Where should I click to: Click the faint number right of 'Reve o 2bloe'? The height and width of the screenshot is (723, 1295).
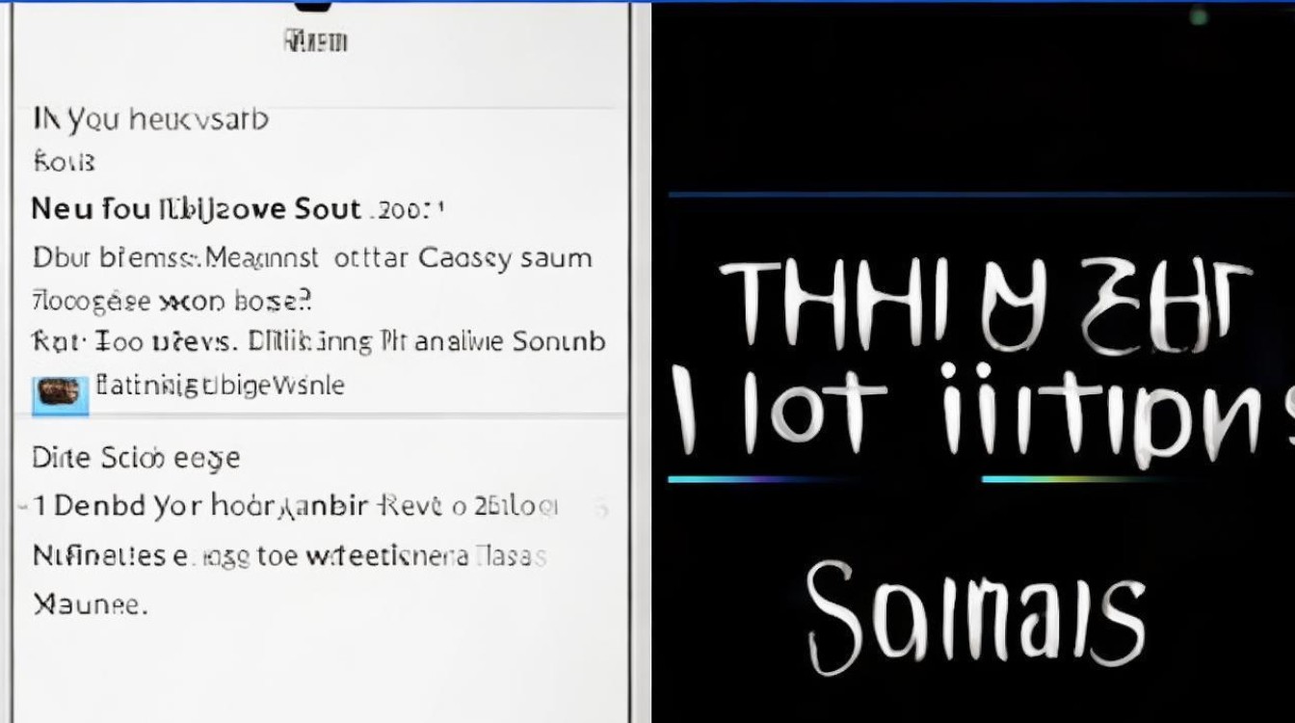point(601,507)
